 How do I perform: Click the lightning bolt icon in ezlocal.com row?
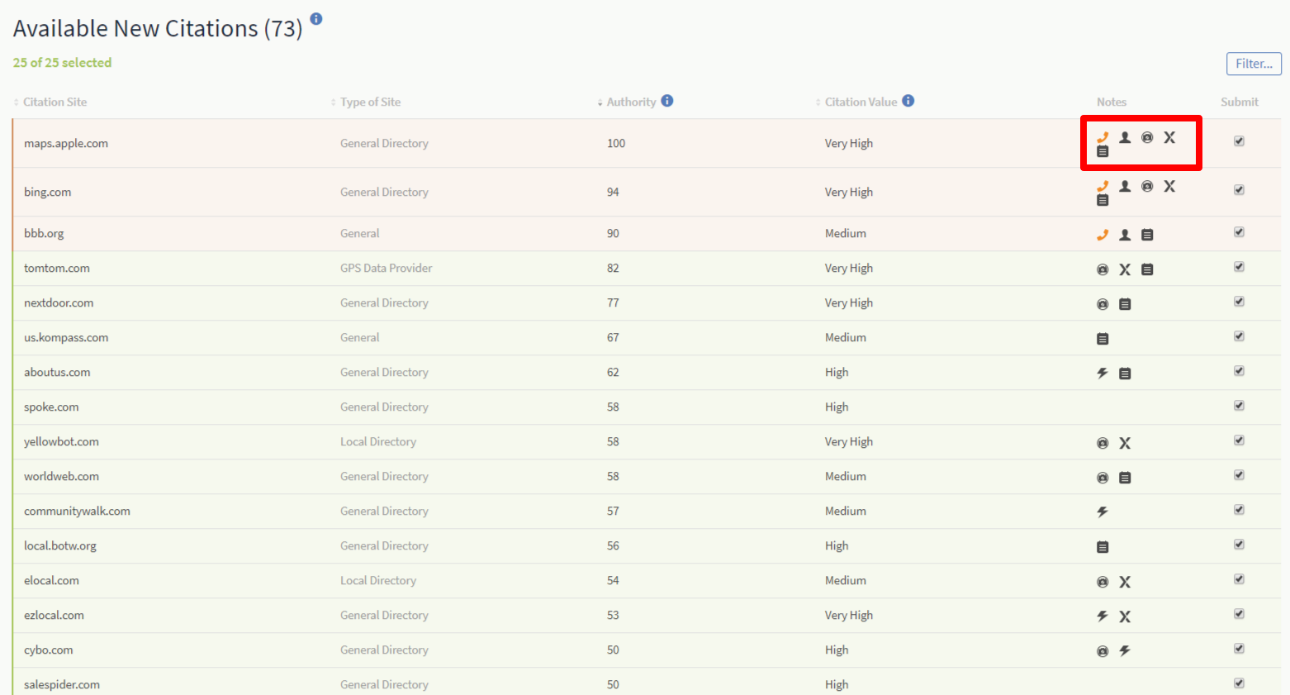click(x=1103, y=616)
